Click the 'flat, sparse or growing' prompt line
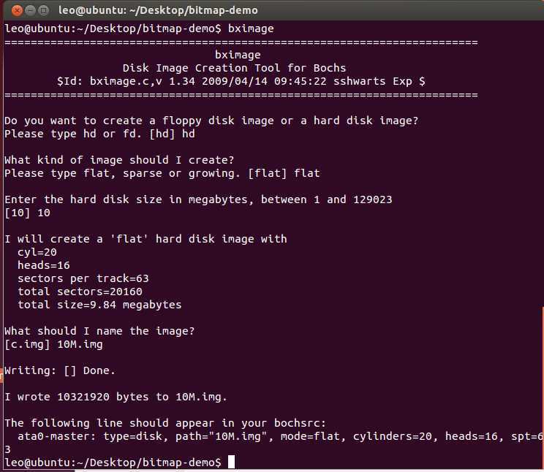The width and height of the screenshot is (544, 472). pyautogui.click(x=162, y=173)
